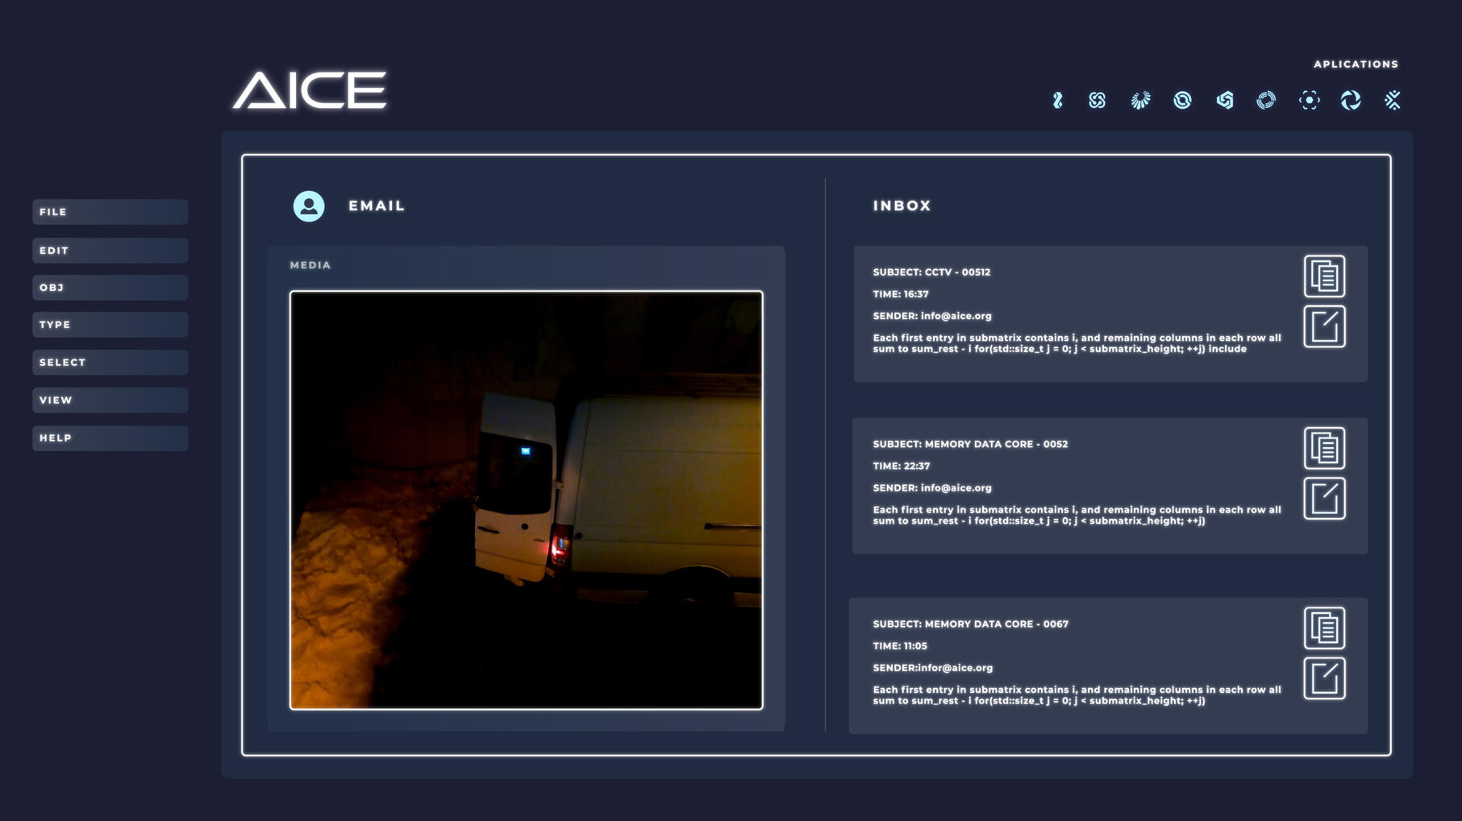Click the user avatar beside the EMAIL heading

click(308, 205)
